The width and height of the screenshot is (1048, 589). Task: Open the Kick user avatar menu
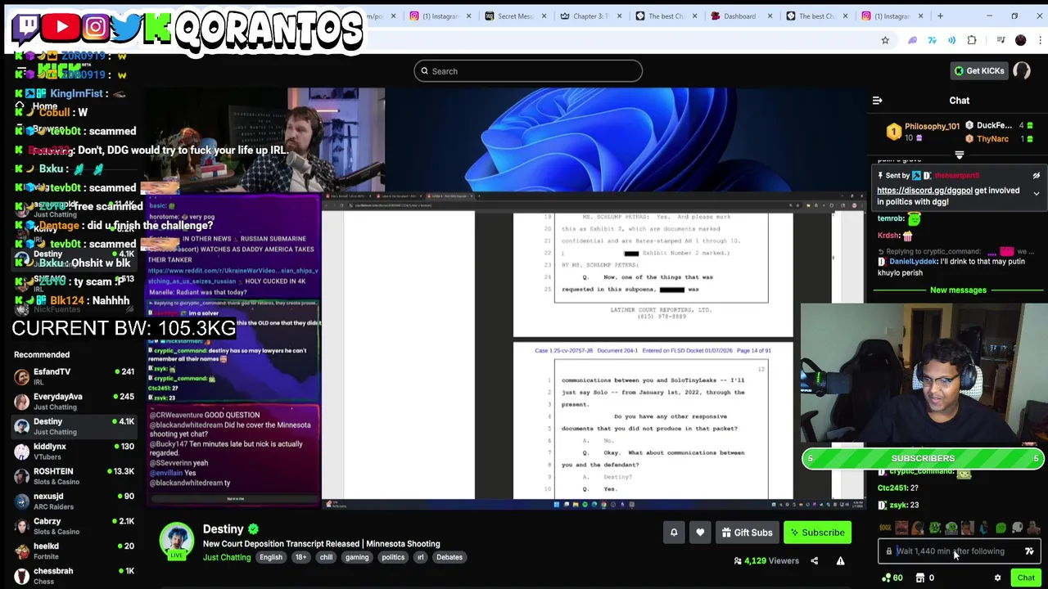(1022, 71)
